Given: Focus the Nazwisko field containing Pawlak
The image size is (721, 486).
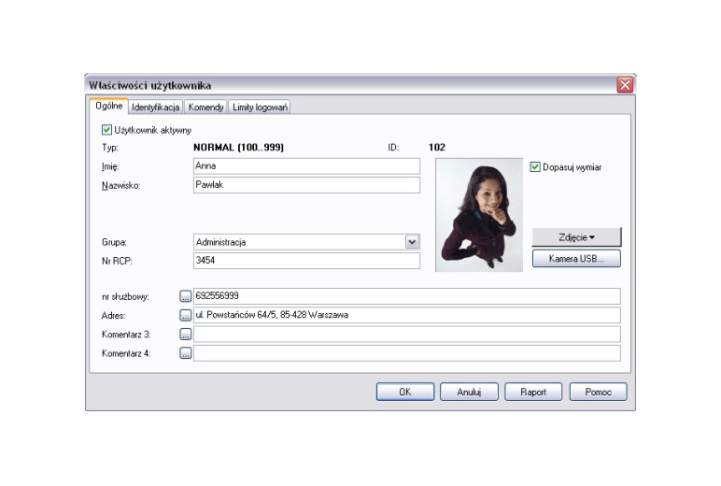Looking at the screenshot, I should pyautogui.click(x=306, y=185).
